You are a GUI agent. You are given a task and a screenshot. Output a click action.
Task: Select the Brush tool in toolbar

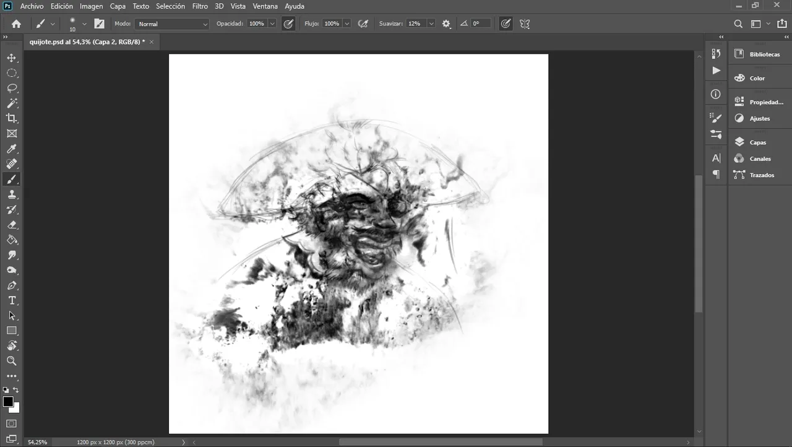click(x=12, y=180)
